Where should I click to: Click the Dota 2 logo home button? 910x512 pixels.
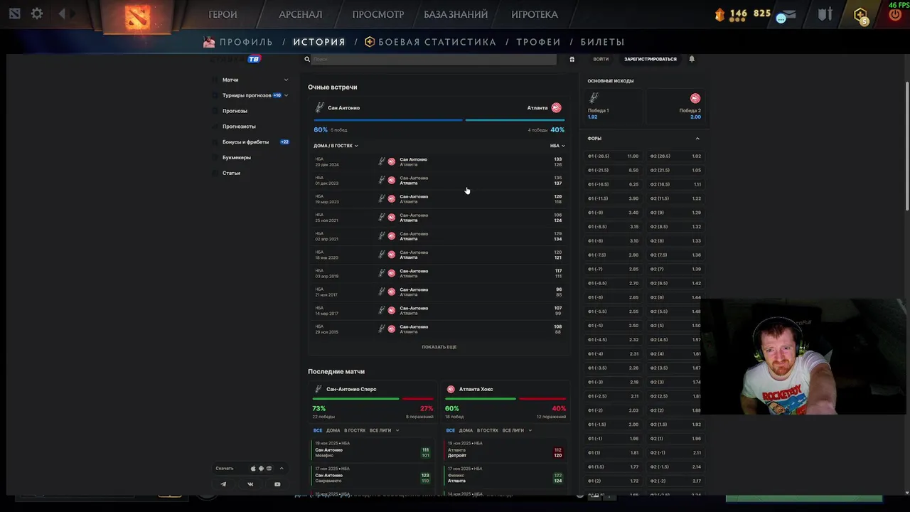coord(137,17)
